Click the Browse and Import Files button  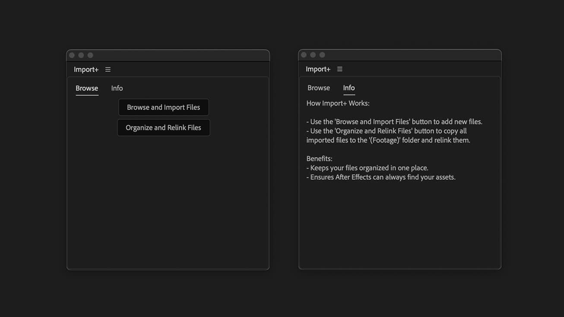tap(163, 107)
